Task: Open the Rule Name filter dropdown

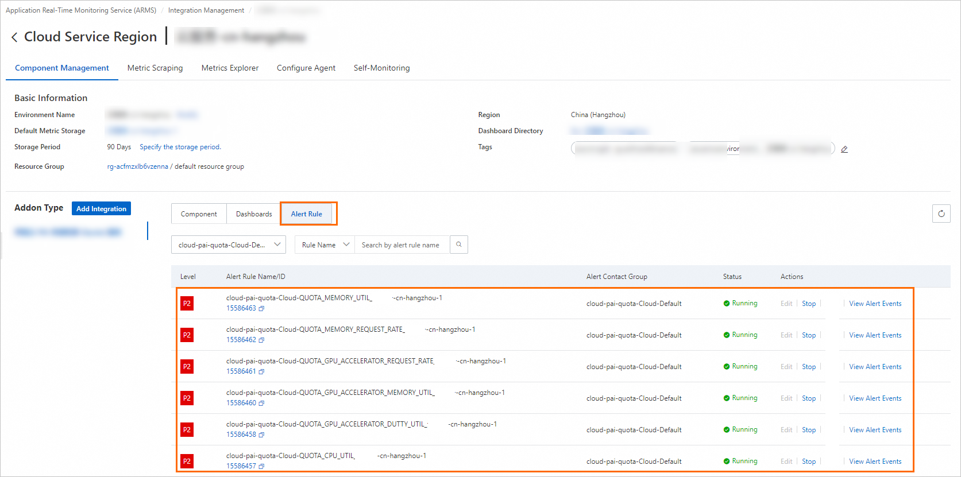Action: coord(325,245)
